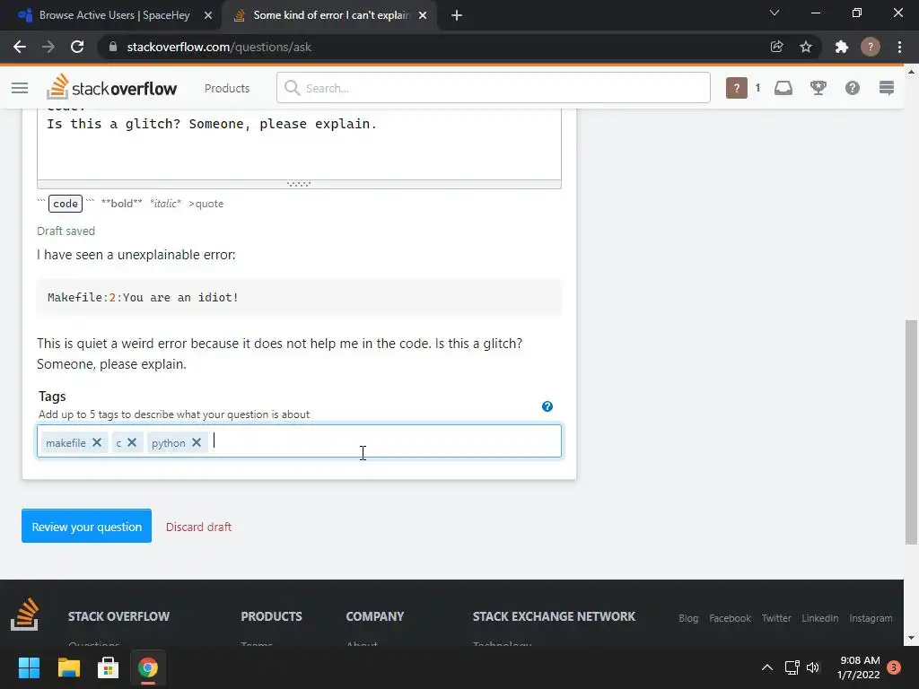This screenshot has width=919, height=689.
Task: Open the COMPANY footer heading link
Action: point(375,616)
